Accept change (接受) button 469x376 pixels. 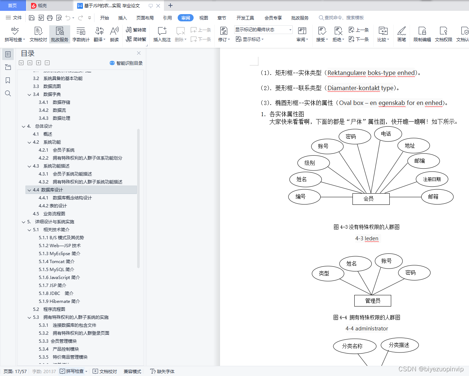(322, 34)
